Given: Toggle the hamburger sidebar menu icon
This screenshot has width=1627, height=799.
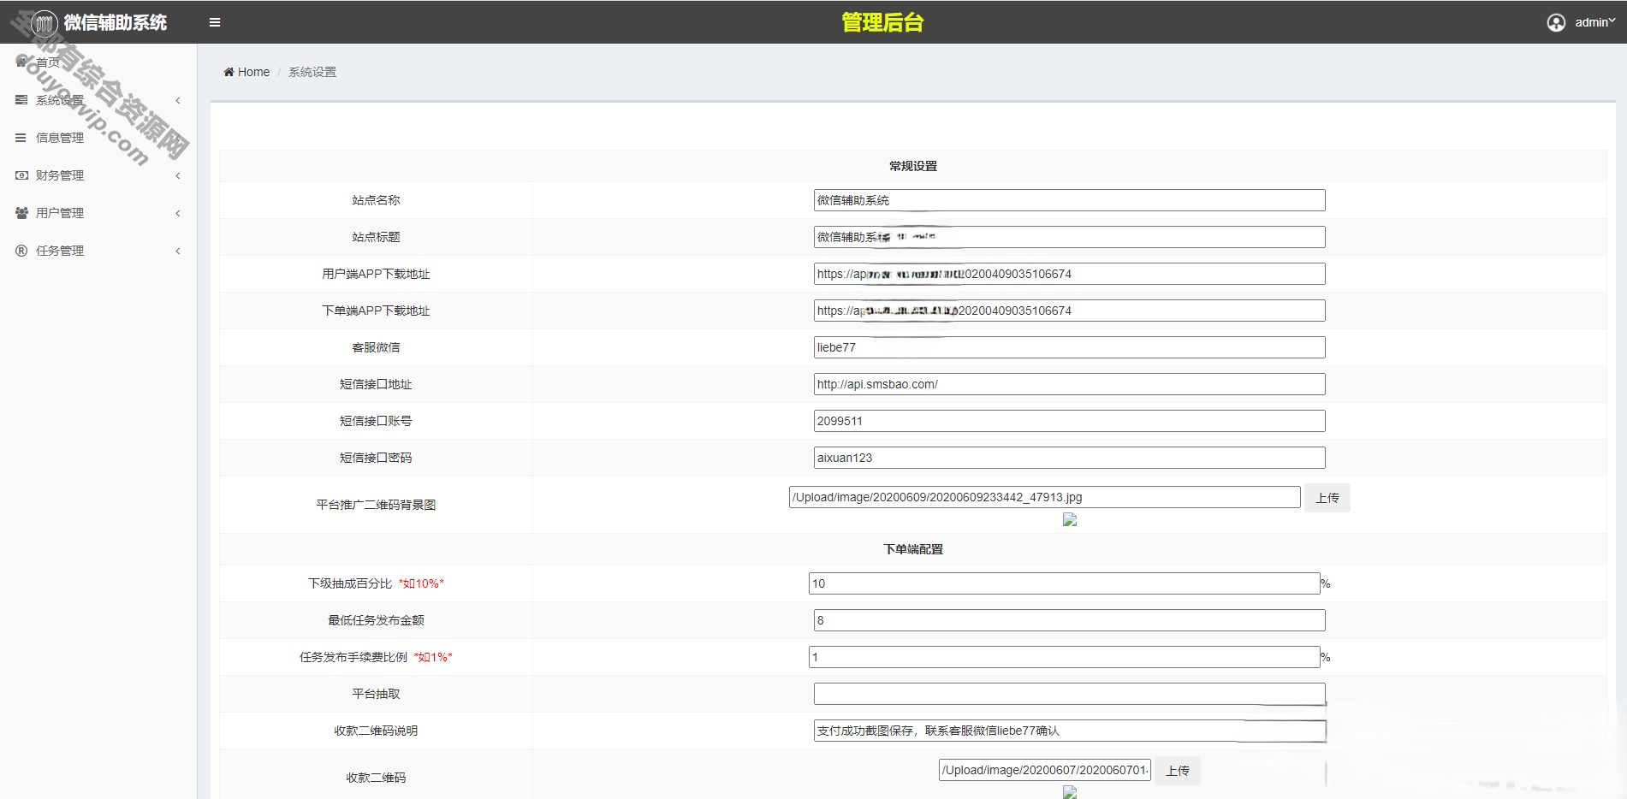Looking at the screenshot, I should pos(215,22).
